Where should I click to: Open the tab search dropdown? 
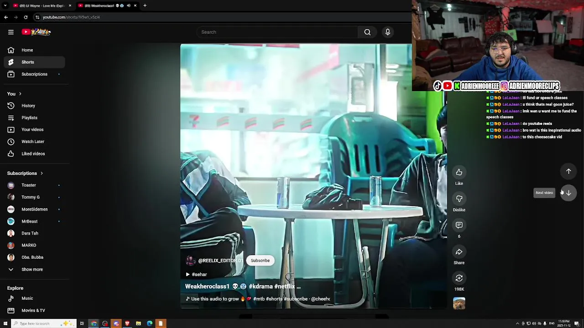click(x=5, y=5)
